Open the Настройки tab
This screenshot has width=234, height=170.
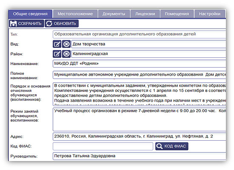(210, 14)
